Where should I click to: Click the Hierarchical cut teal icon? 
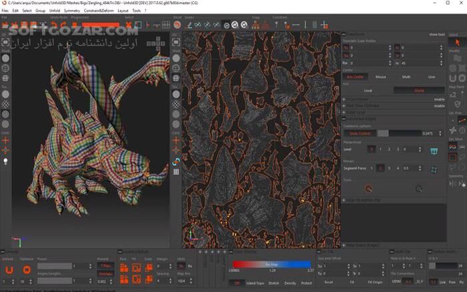click(x=434, y=151)
